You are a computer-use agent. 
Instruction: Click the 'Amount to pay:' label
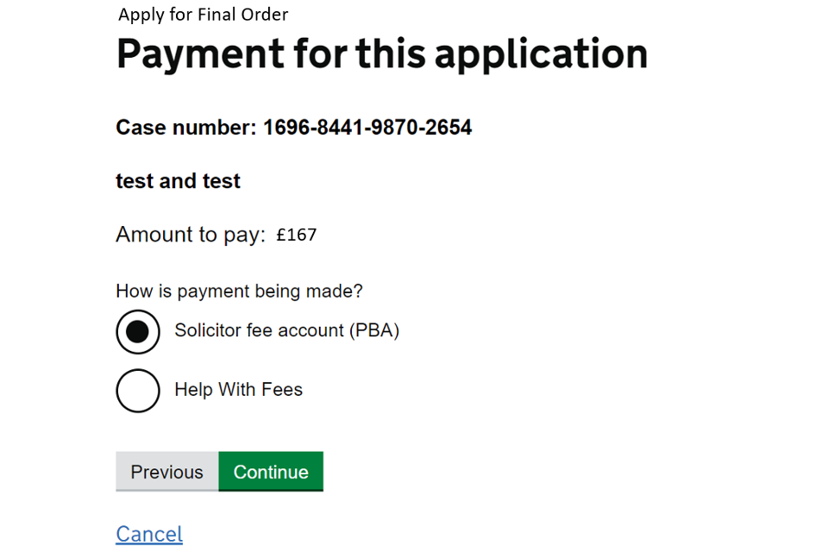(191, 235)
